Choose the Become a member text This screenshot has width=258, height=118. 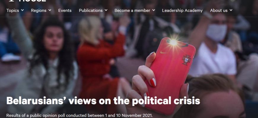tap(132, 11)
